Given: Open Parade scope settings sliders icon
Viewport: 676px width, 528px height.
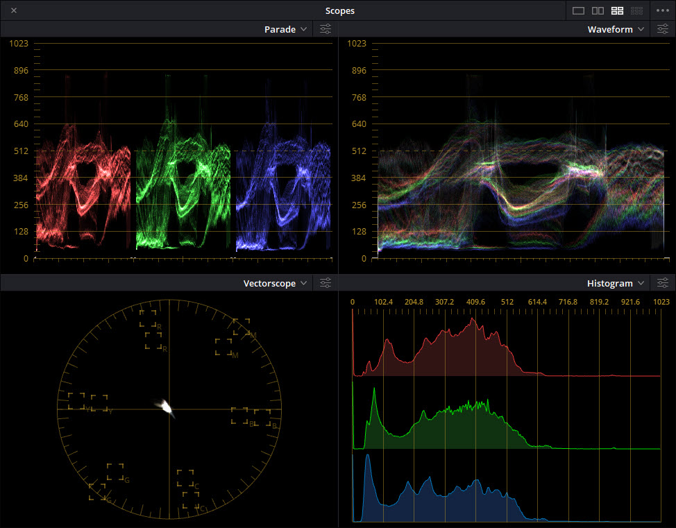Looking at the screenshot, I should (x=326, y=29).
